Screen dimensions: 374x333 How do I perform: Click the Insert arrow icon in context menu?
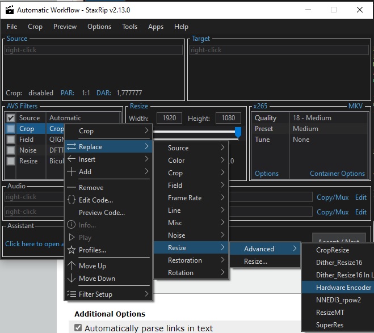(x=72, y=159)
